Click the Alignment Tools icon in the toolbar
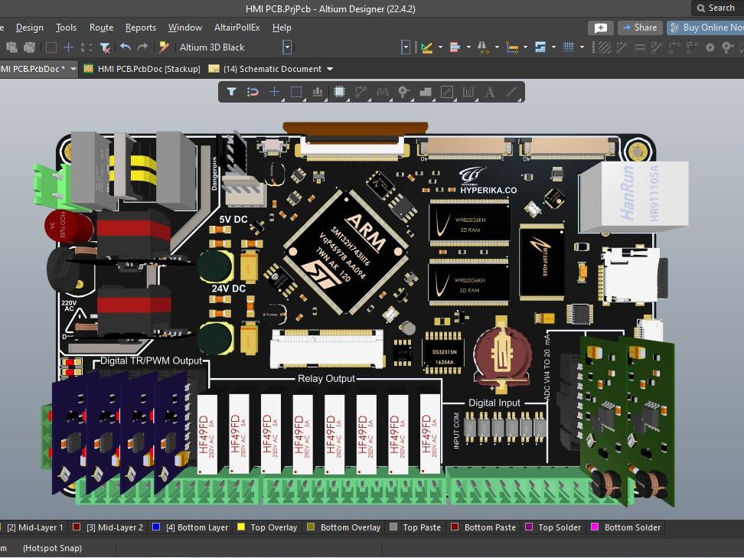 coord(455,47)
